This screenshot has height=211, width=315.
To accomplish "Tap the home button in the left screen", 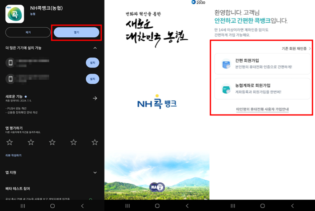I will coord(52,206).
